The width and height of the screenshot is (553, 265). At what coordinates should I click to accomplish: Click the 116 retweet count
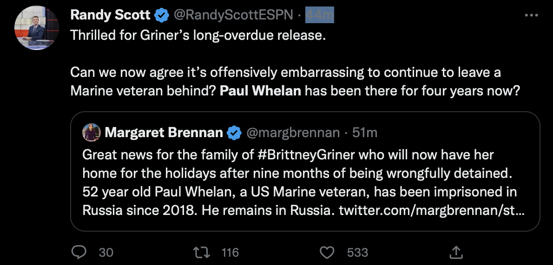[230, 252]
